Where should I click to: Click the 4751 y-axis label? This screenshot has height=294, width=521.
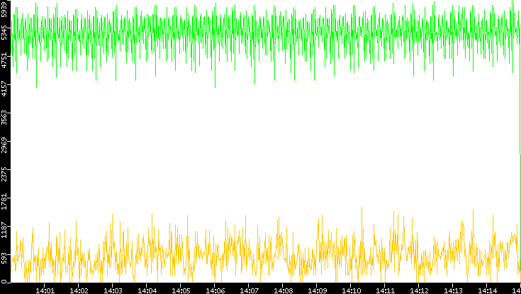pyautogui.click(x=4, y=61)
